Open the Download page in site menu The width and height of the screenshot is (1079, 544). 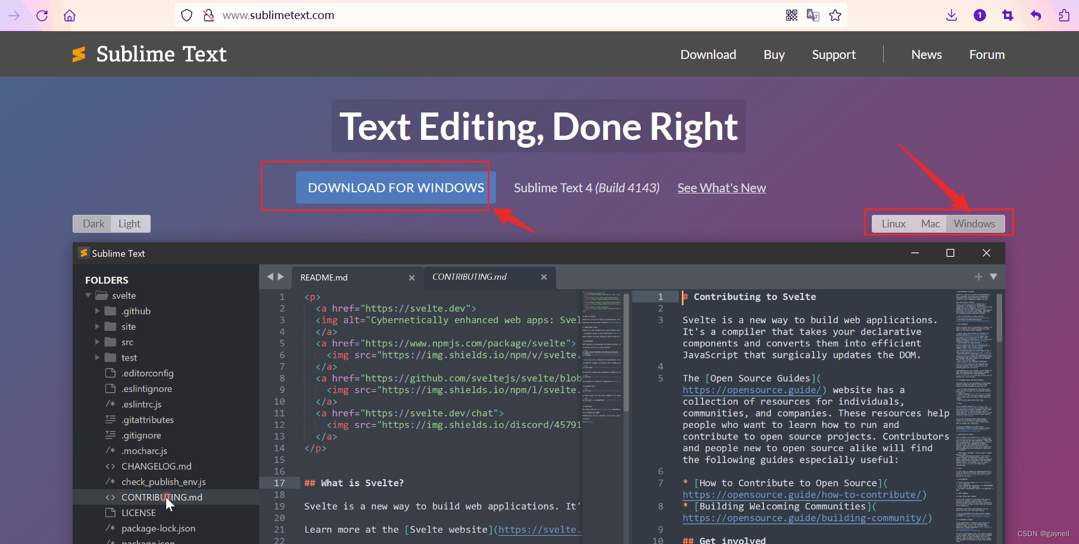coord(708,55)
